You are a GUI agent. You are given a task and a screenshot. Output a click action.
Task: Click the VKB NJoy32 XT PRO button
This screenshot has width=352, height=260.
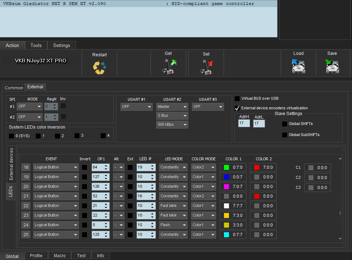click(x=41, y=61)
